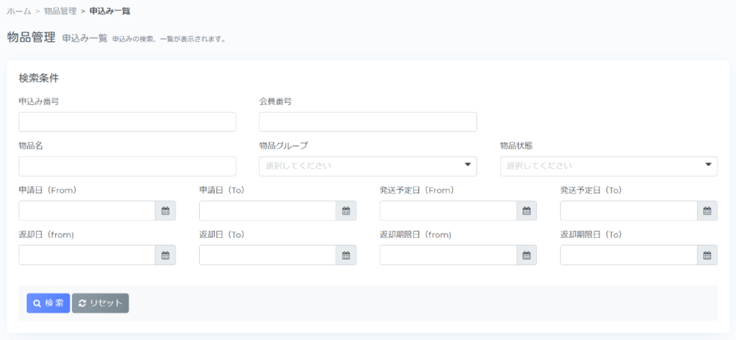Open 物品管理 breadcrumb link
This screenshot has height=340, width=736.
coord(60,11)
